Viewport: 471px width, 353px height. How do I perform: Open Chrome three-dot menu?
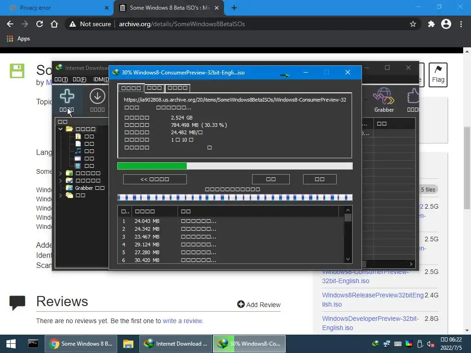pos(461,24)
